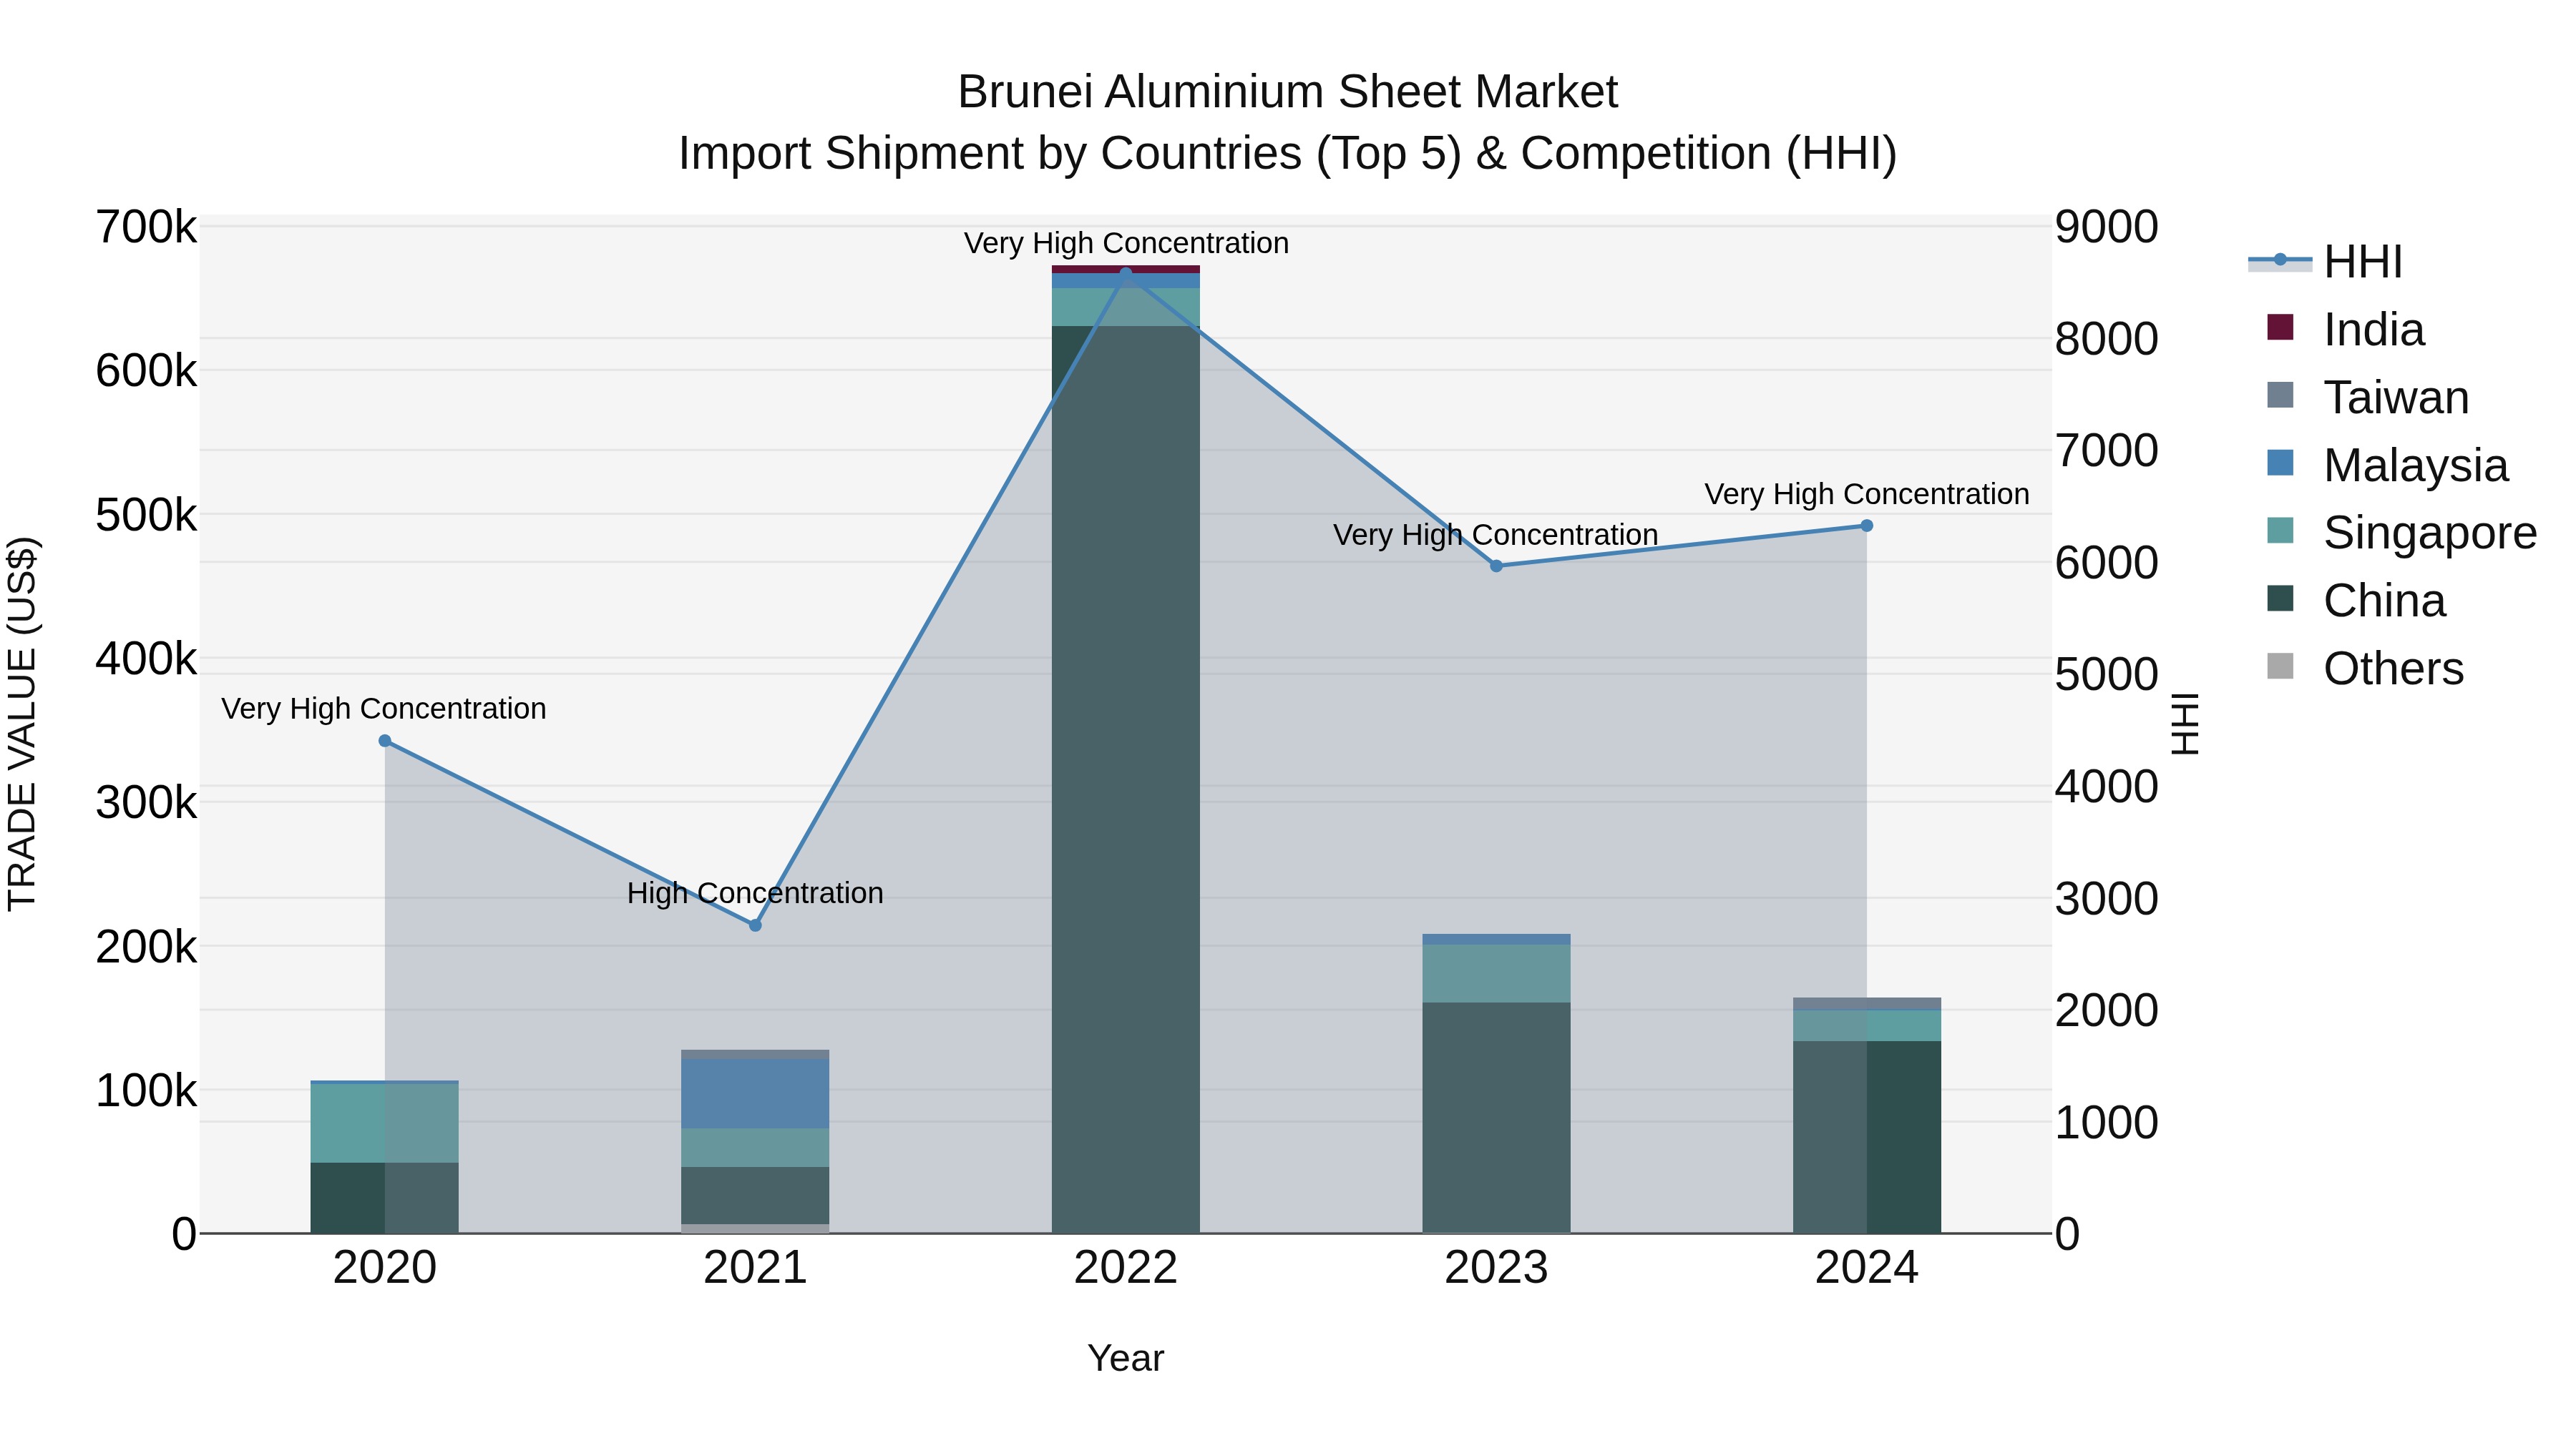The image size is (2576, 1448).
Task: Click the 'High Concentration' annotation at 2021
Action: [x=755, y=892]
